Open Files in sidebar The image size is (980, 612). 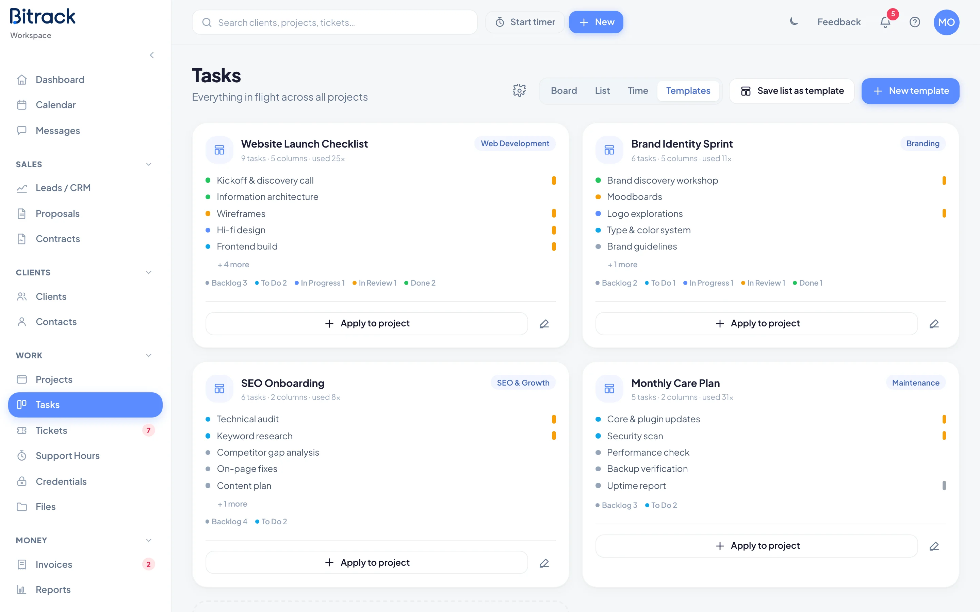tap(85, 507)
